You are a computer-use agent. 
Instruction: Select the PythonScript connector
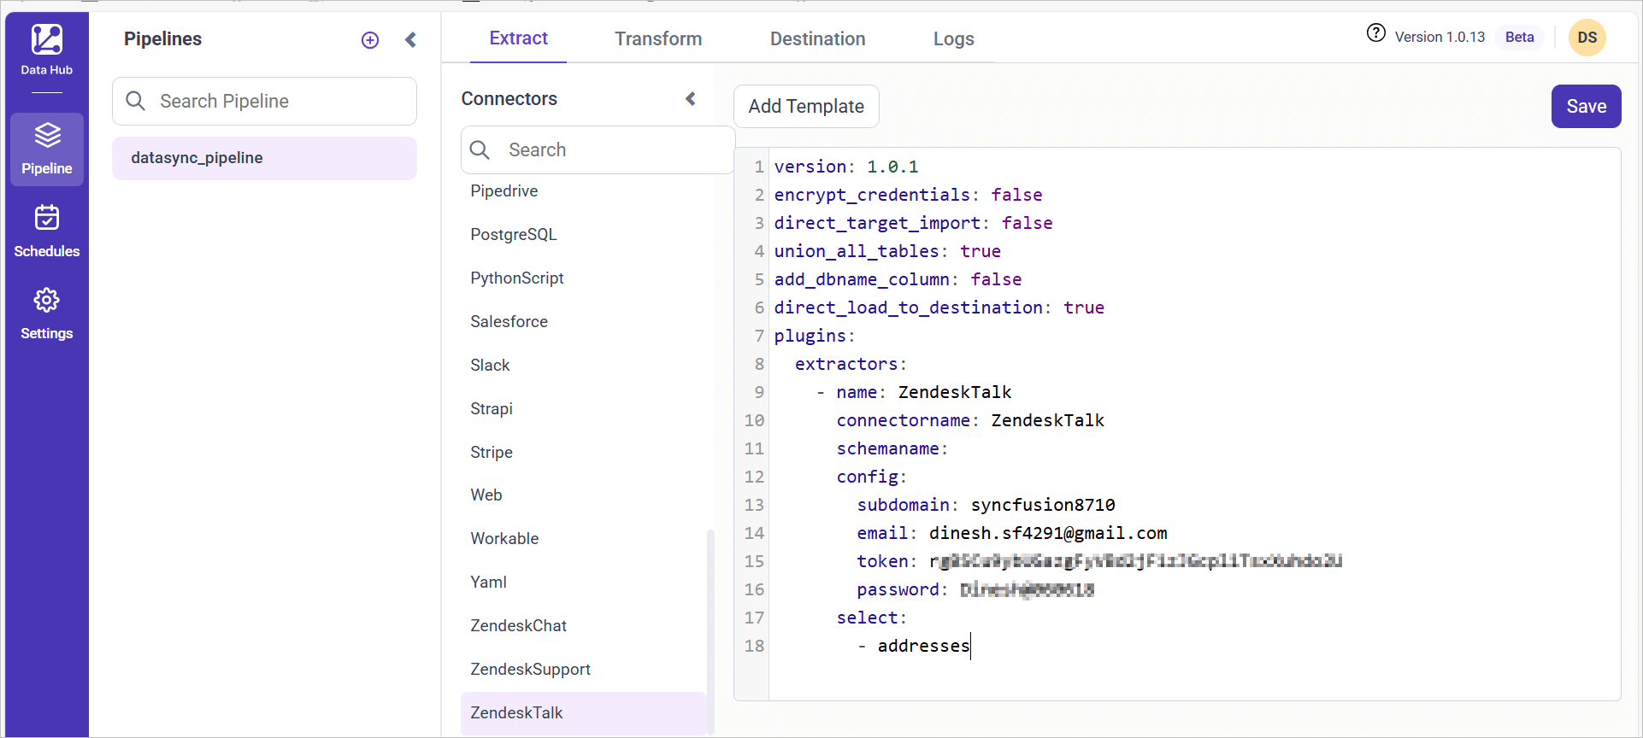click(516, 278)
